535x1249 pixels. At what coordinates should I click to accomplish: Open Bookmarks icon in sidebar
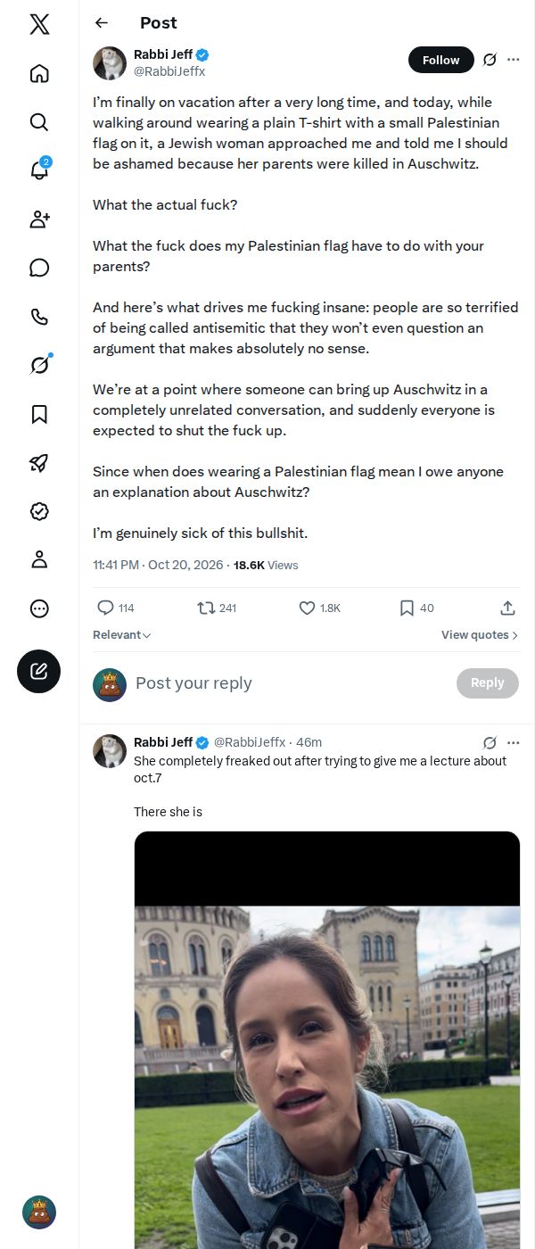pyautogui.click(x=39, y=414)
